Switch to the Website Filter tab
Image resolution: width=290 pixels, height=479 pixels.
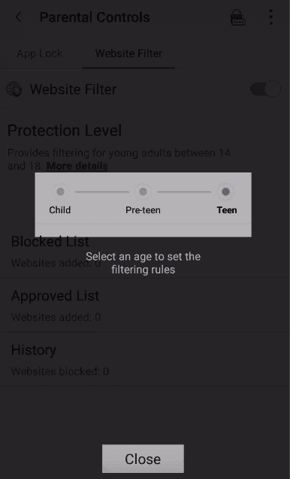(x=128, y=53)
